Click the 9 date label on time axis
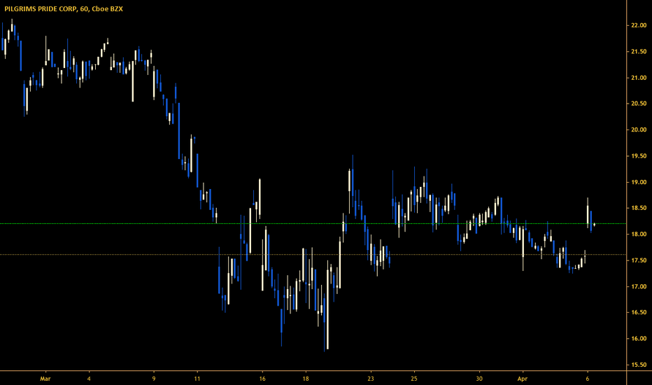 [154, 379]
